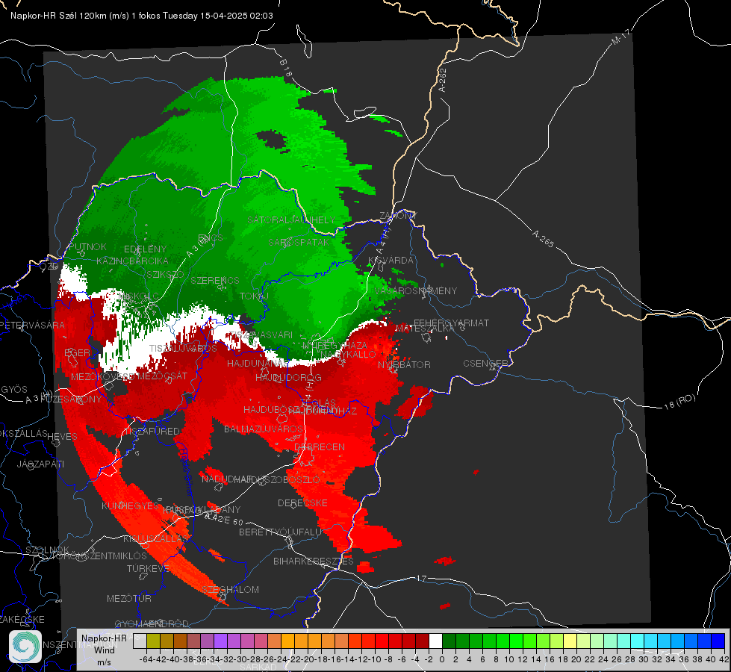This screenshot has height=672, width=731.
Task: Click the 'DERECSKE' town label
Action: (x=302, y=503)
